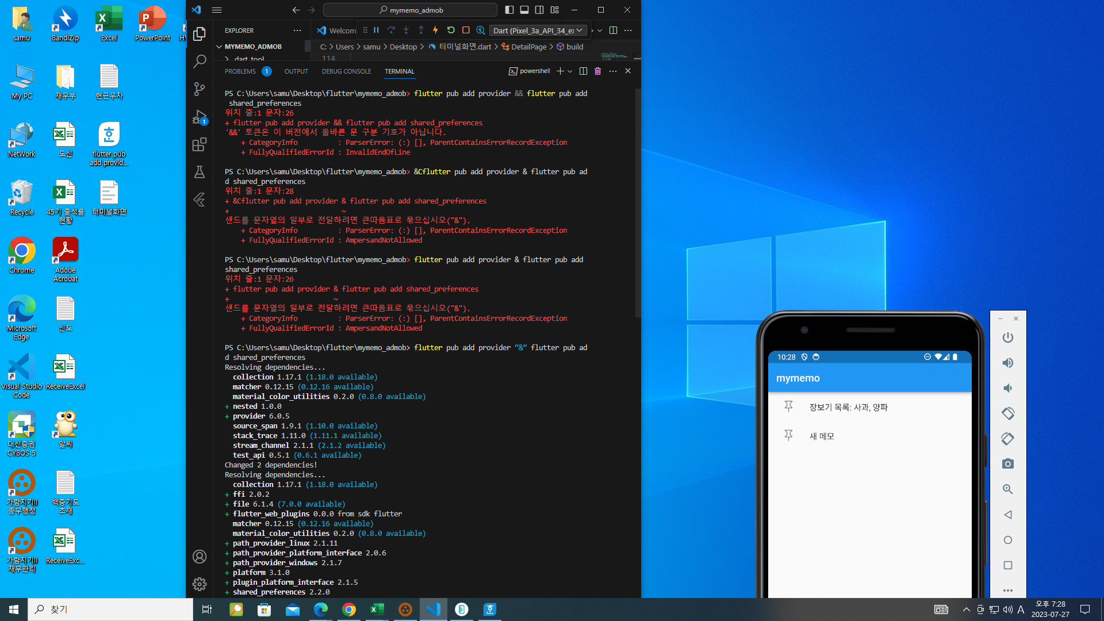The height and width of the screenshot is (621, 1104).
Task: Open Explorer views and more actions
Action: coord(297,30)
